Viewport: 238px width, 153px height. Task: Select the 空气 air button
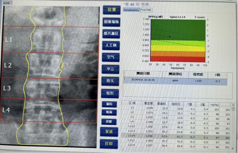(x=111, y=57)
